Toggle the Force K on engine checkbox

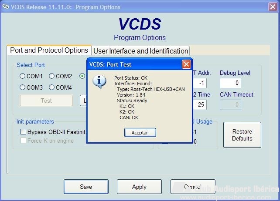24,141
